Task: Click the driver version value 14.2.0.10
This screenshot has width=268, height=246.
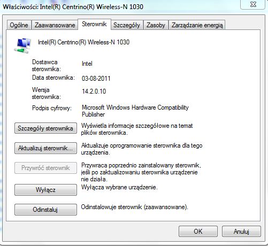Action: pos(94,91)
